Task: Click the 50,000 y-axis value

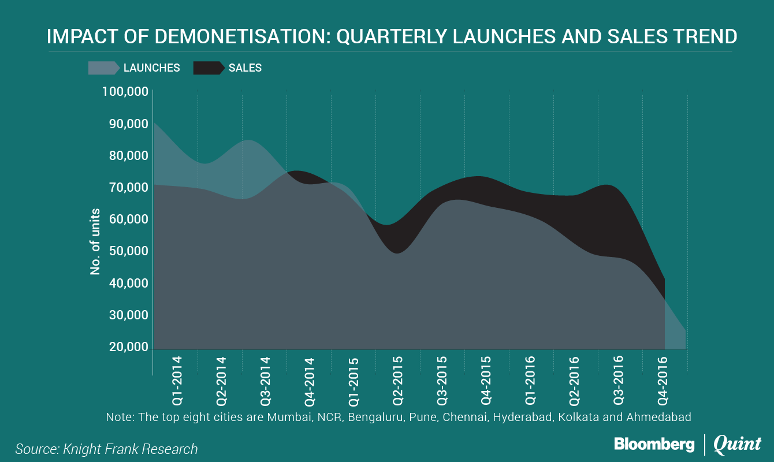Action: coord(128,252)
